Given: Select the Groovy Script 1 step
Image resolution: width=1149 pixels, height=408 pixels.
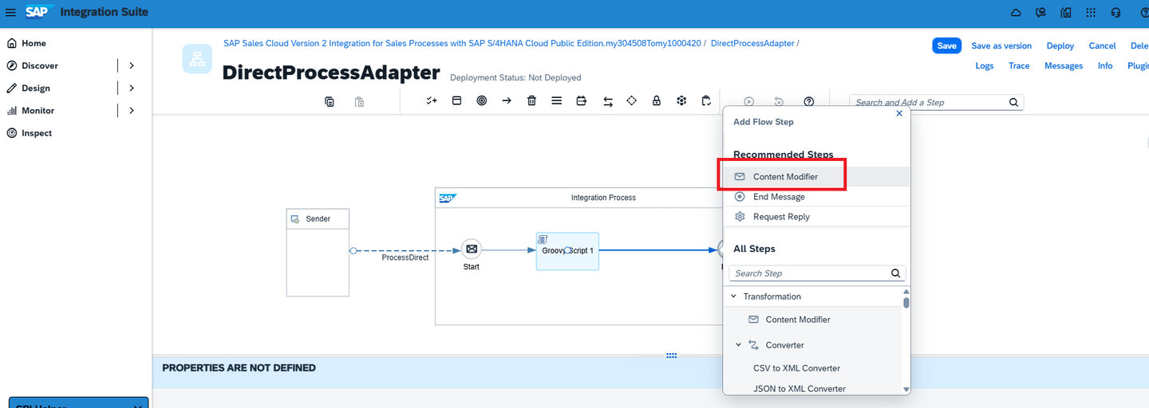Looking at the screenshot, I should [567, 250].
